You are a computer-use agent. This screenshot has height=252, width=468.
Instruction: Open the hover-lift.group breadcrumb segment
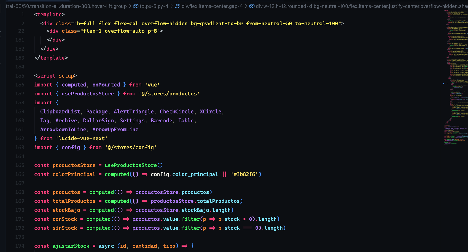tap(66, 6)
